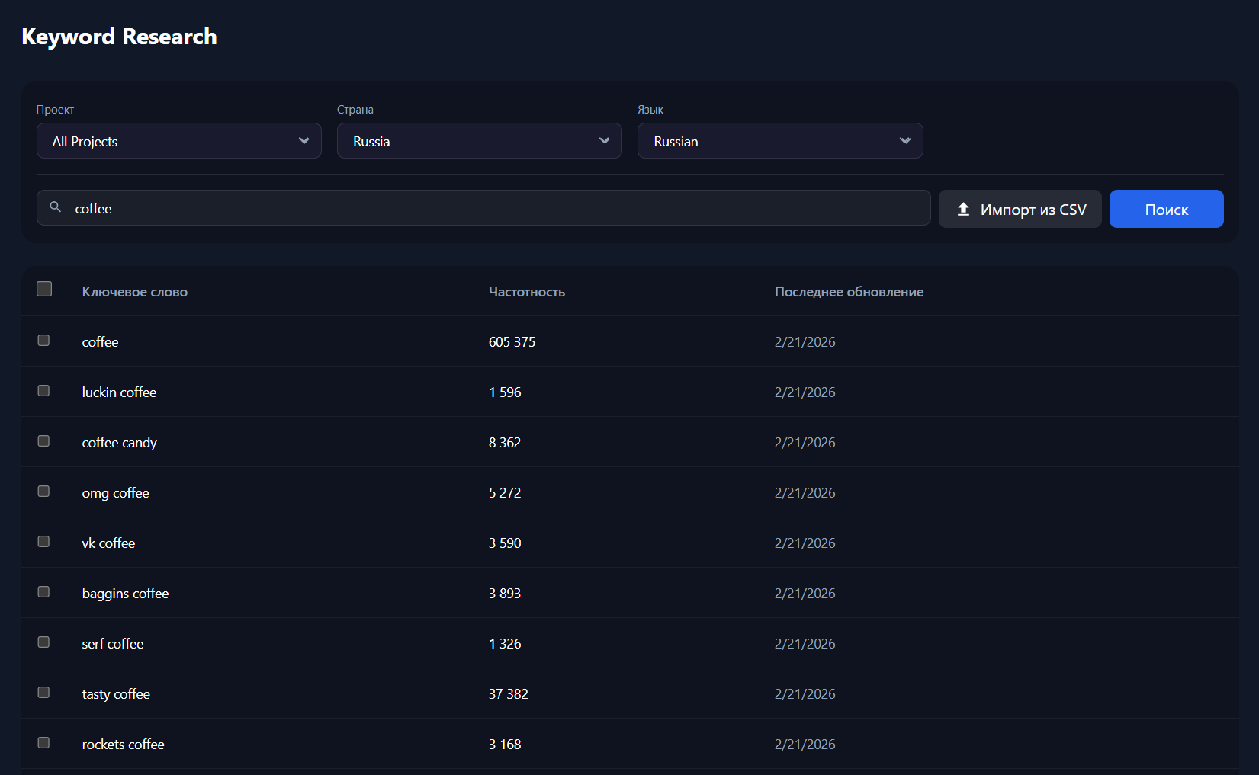Select all keywords via header checkbox
Image resolution: width=1259 pixels, height=775 pixels.
[44, 289]
